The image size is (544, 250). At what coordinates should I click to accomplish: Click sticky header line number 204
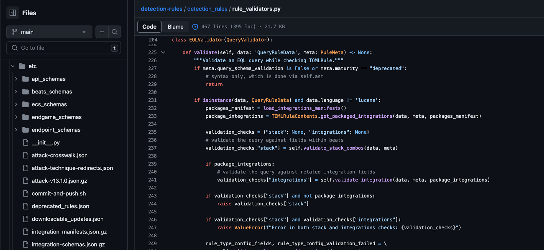(x=153, y=40)
